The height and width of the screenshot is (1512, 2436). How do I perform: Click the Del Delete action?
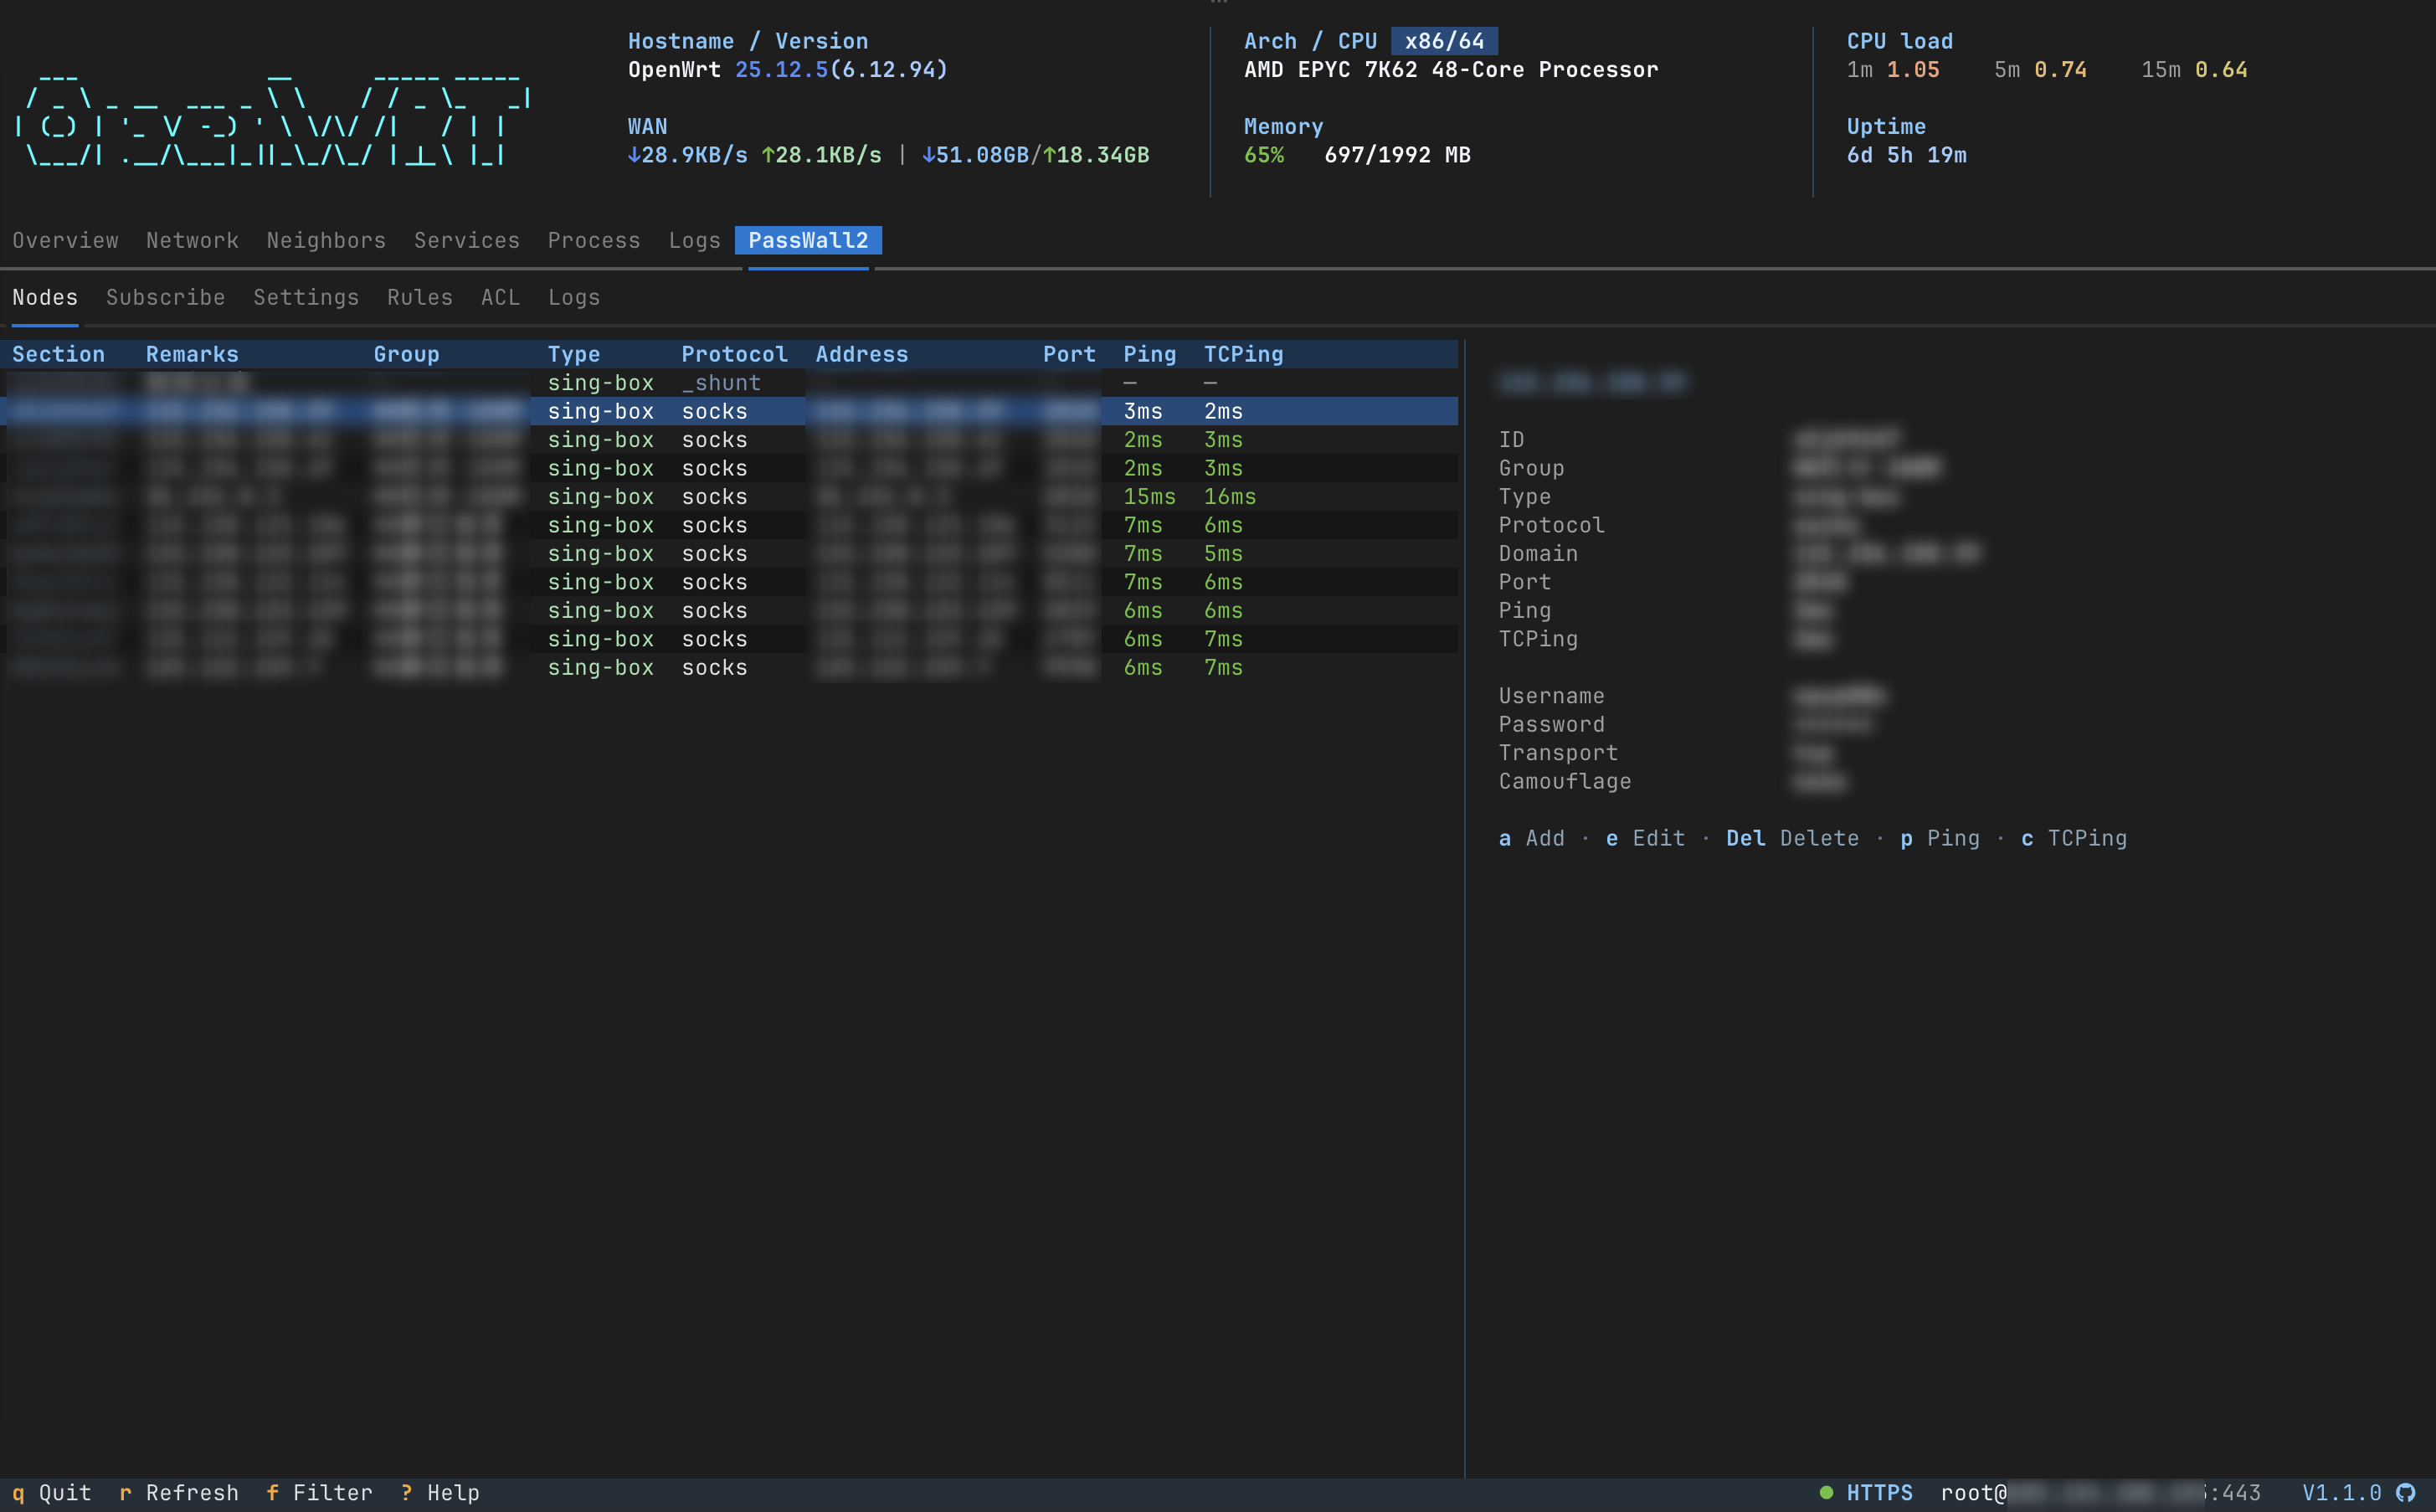tap(1792, 839)
